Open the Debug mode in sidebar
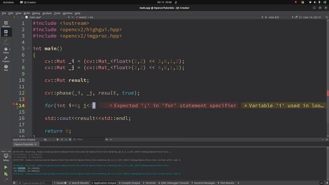The width and height of the screenshot is (329, 185). tap(6, 50)
